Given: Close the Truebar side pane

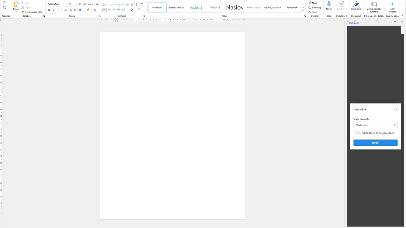Looking at the screenshot, I should coord(402,22).
